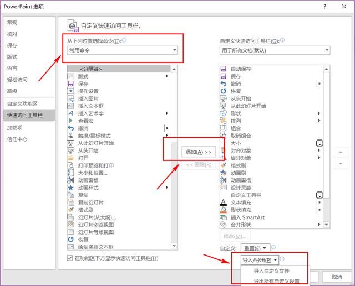Select the 形状 shapes icon in right list

point(223,113)
